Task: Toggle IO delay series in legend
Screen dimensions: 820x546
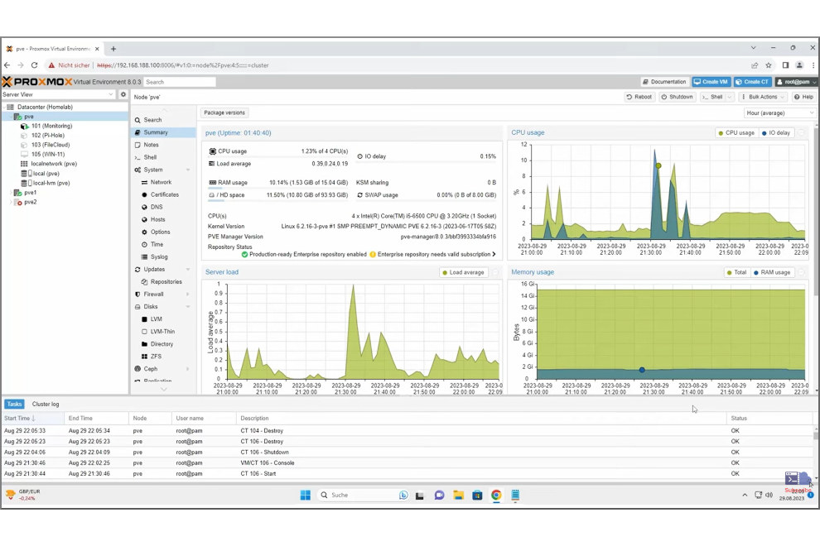Action: tap(776, 132)
